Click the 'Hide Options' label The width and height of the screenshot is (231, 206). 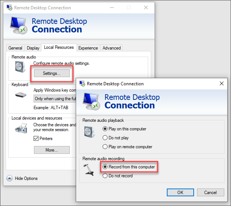tap(26, 178)
